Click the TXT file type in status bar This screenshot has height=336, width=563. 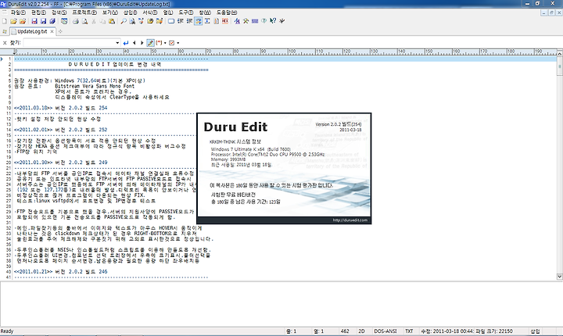point(409,331)
